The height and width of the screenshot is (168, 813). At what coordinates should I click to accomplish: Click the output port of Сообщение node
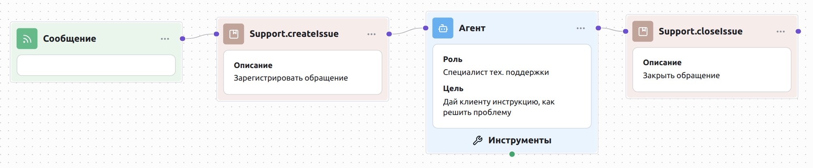pyautogui.click(x=183, y=38)
